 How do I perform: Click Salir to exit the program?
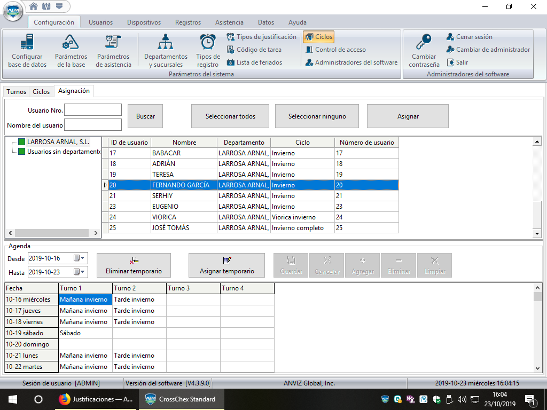pyautogui.click(x=457, y=62)
